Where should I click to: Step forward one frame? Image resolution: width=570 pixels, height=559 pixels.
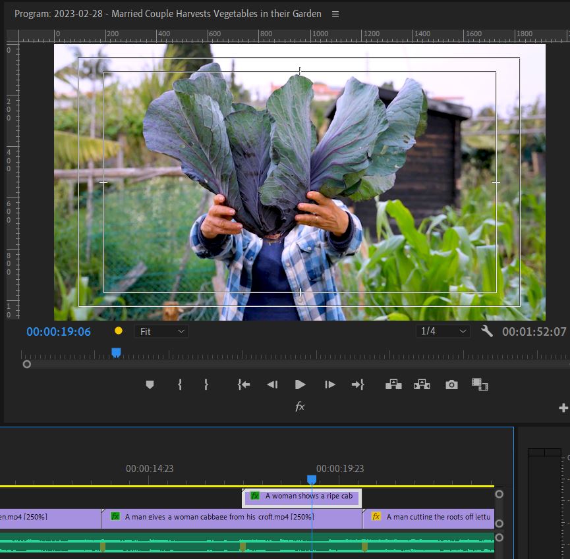tap(329, 385)
